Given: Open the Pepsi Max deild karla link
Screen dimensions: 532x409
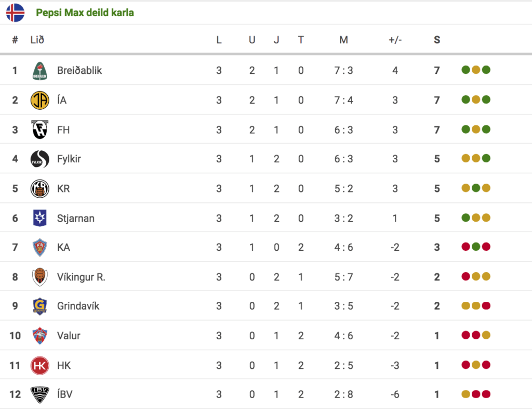Looking at the screenshot, I should click(x=85, y=12).
